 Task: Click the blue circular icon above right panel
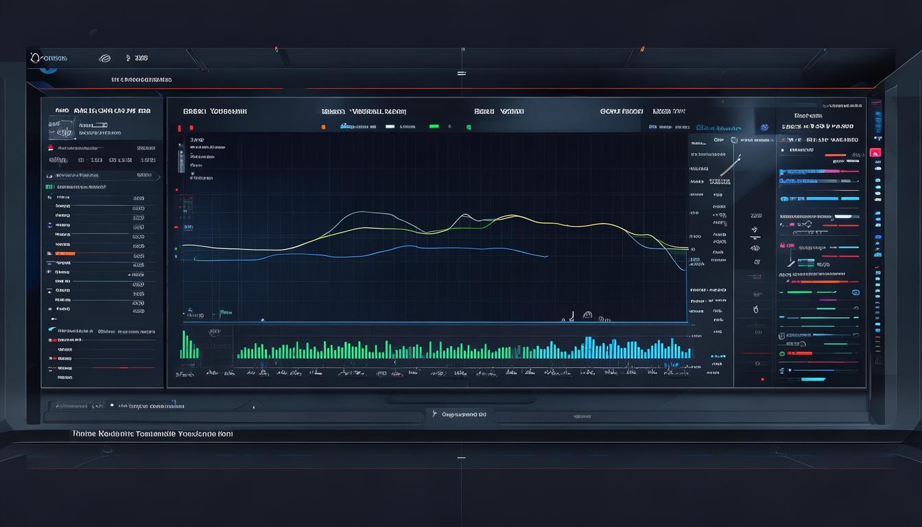(x=764, y=128)
